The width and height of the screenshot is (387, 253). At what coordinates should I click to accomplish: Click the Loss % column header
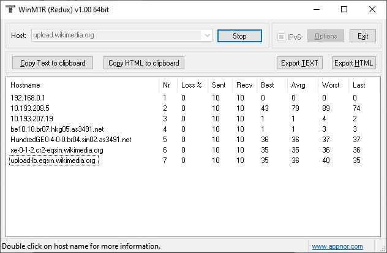(x=192, y=85)
